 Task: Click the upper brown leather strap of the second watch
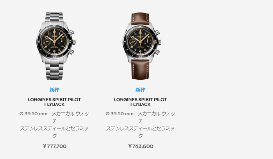pos(140,18)
